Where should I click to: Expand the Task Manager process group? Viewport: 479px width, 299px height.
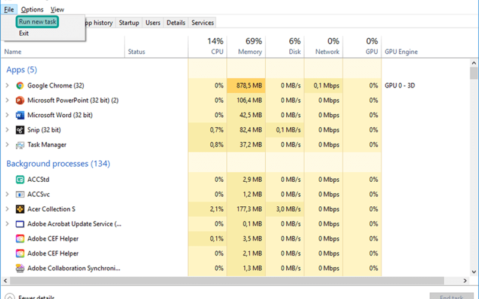pyautogui.click(x=7, y=145)
